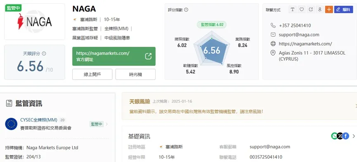Screen dimensions: 357x162
Task: Open the 官方網址 nagamarkets.com green button
Action: [x=114, y=56]
